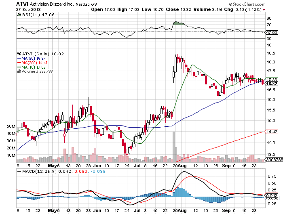Click the Open 17.00 value
This screenshot has width=283, height=214.
(103, 9)
